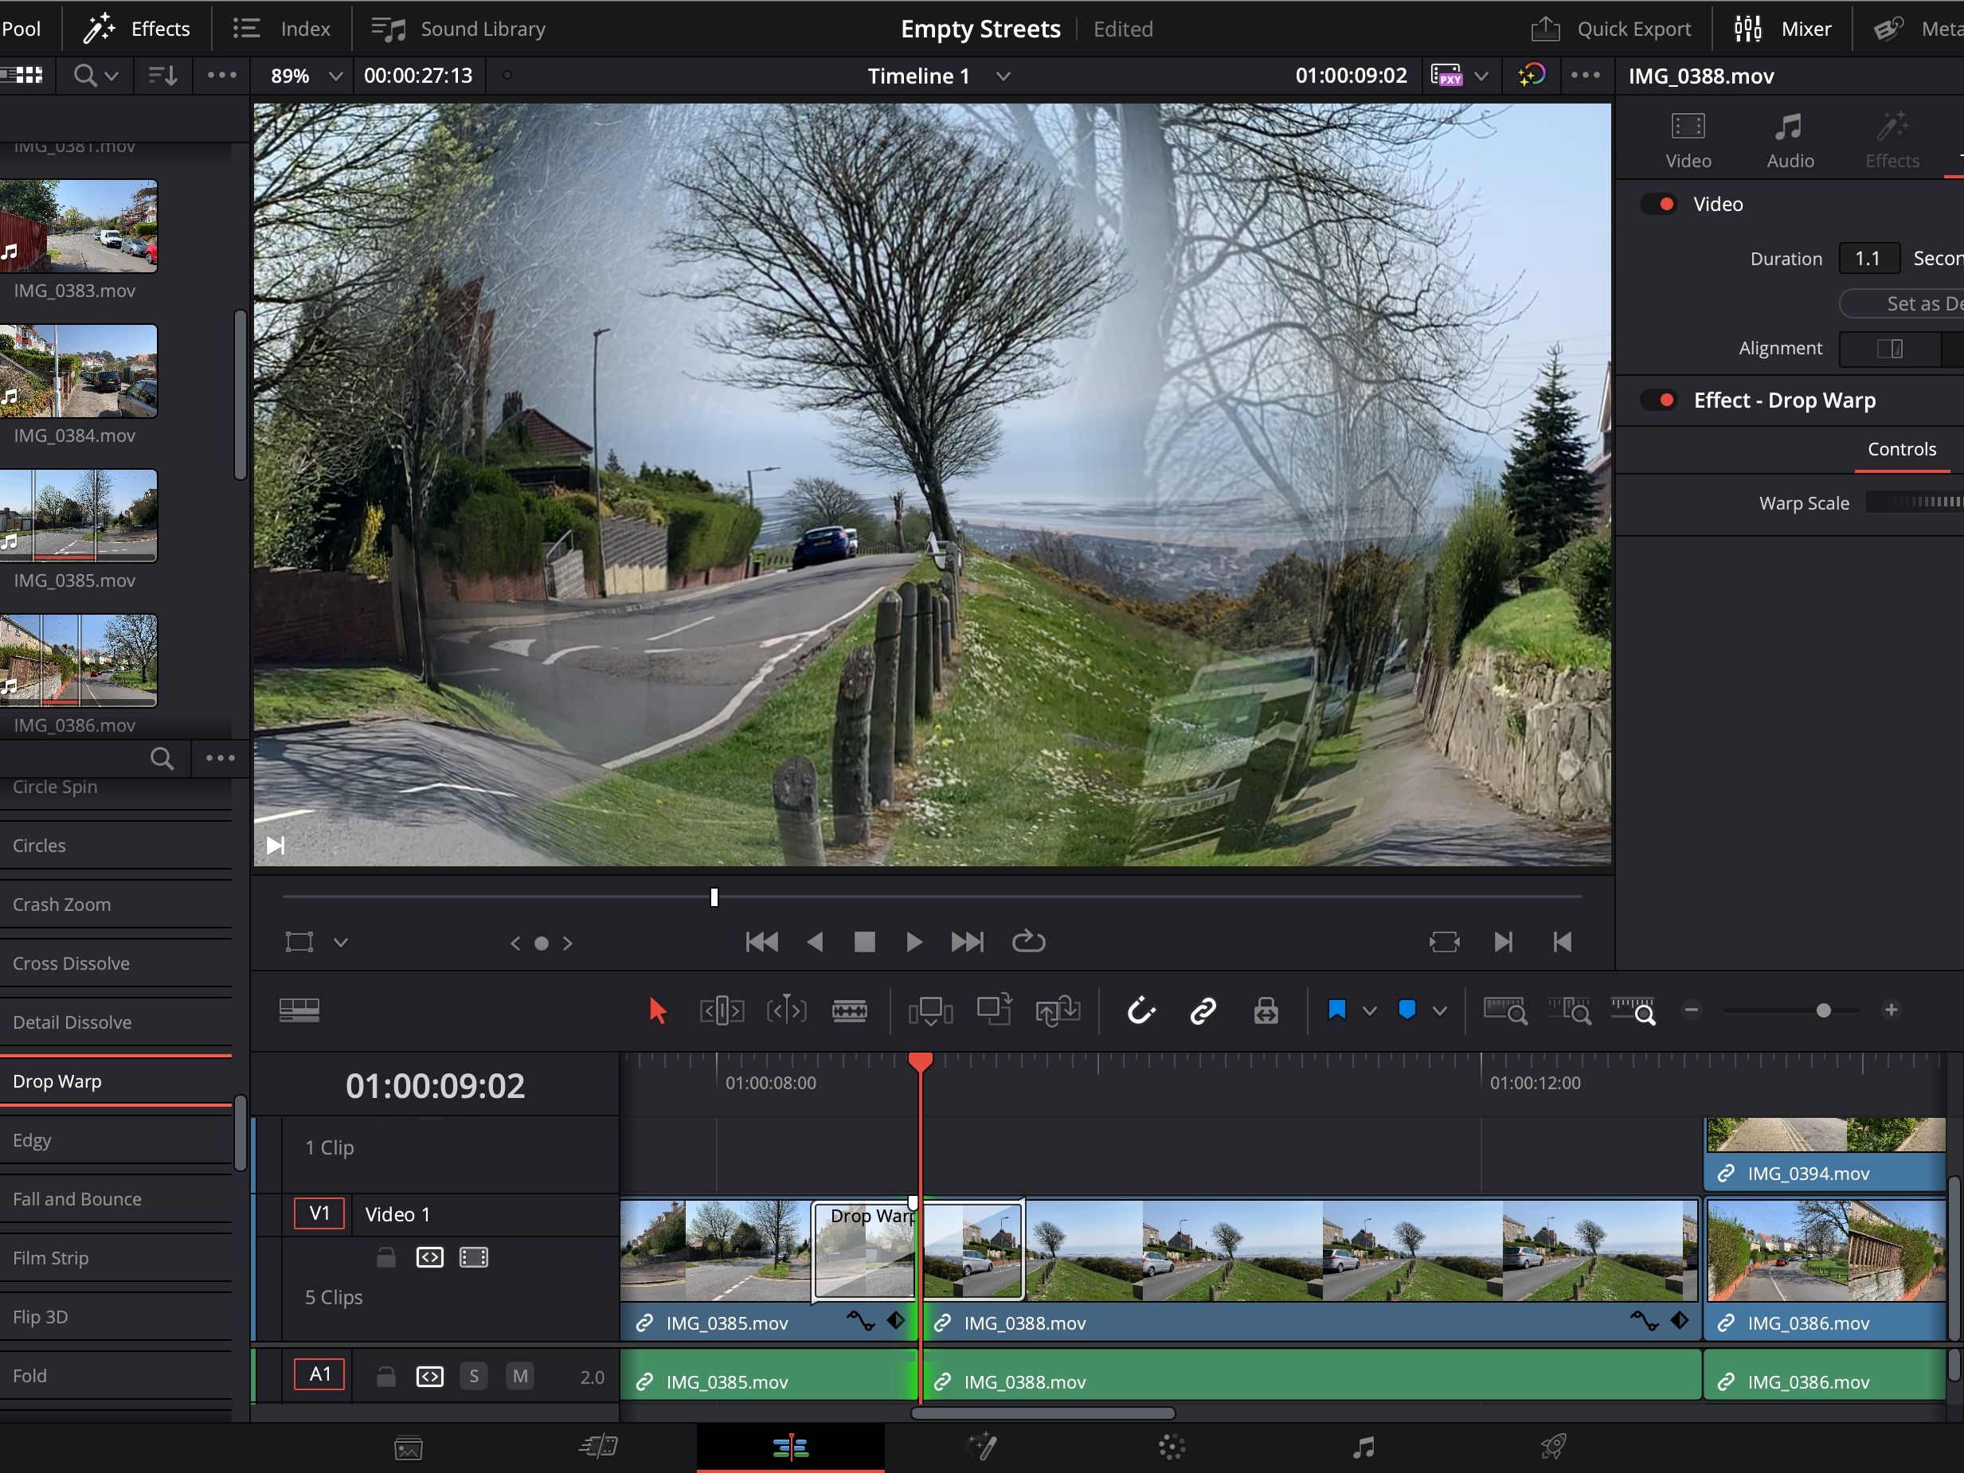Select Cross Dissolve from transitions list

pyautogui.click(x=71, y=963)
